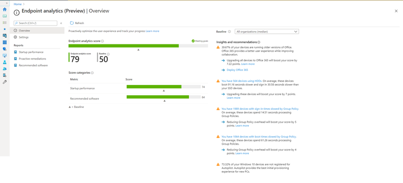The width and height of the screenshot is (403, 183).
Task: Click warning icon beside Autopilot registration insight
Action: 218,164
